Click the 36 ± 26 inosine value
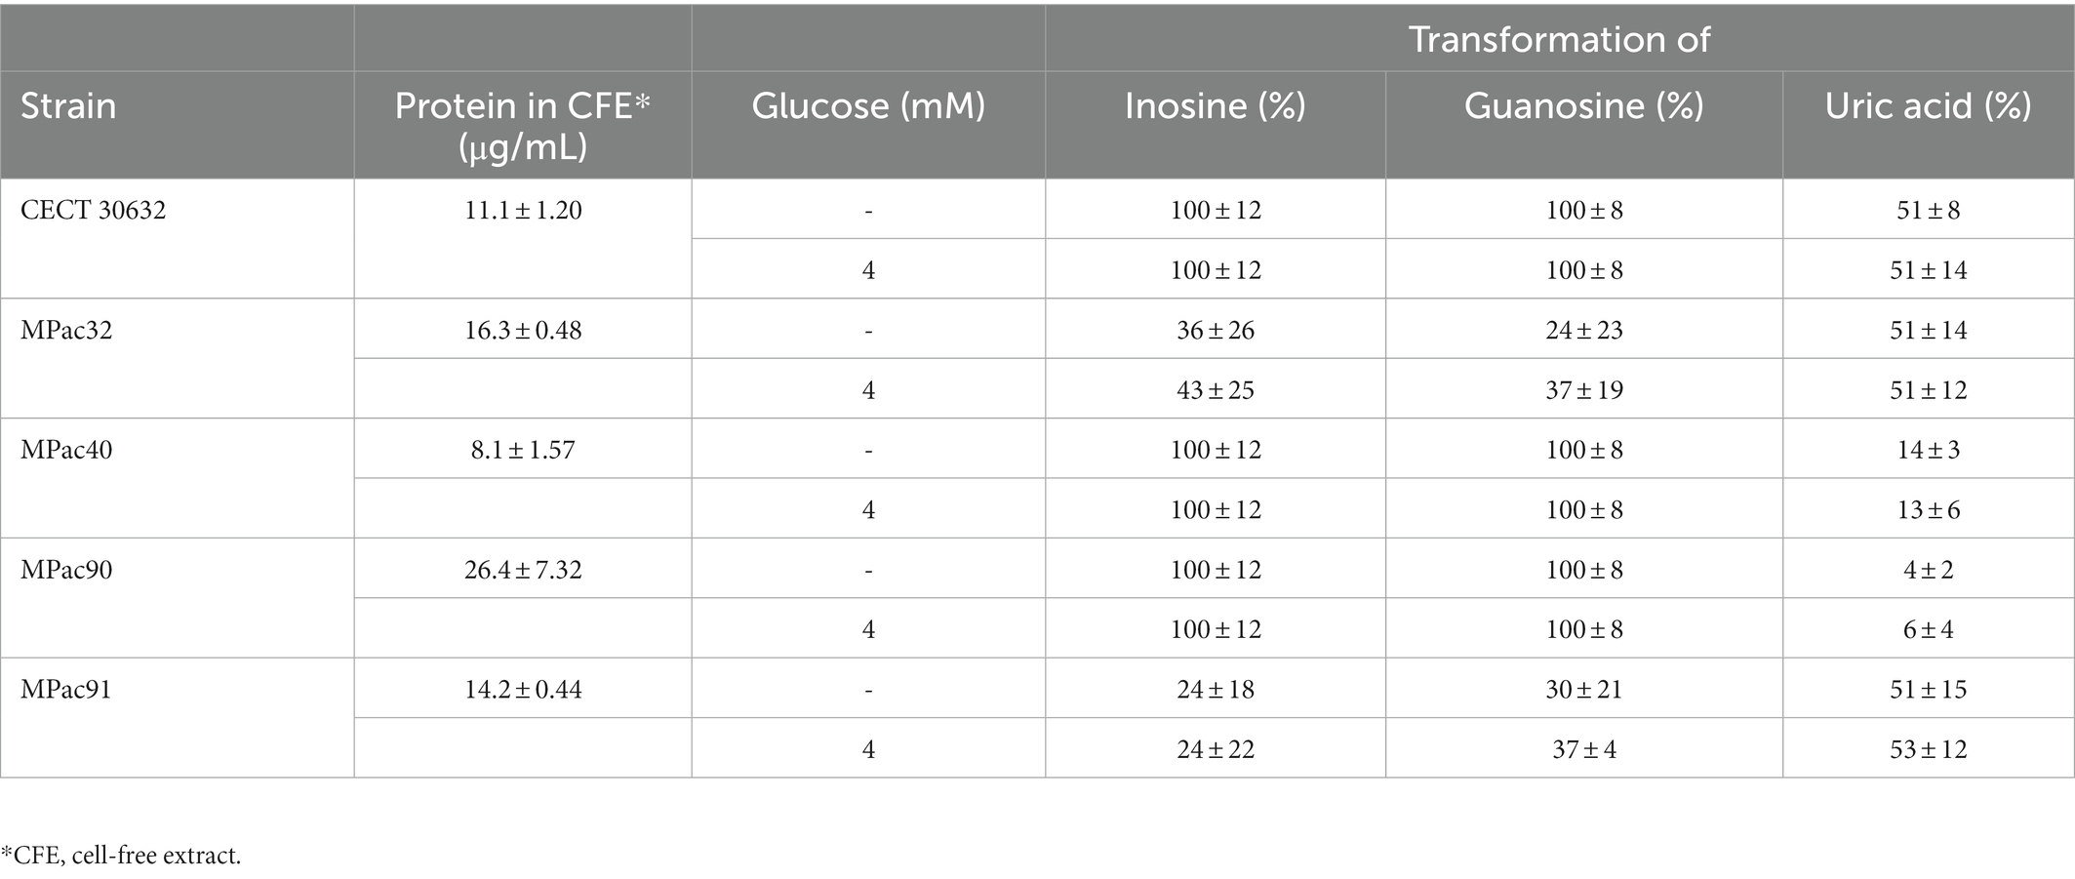This screenshot has height=879, width=2075. [x=1216, y=330]
